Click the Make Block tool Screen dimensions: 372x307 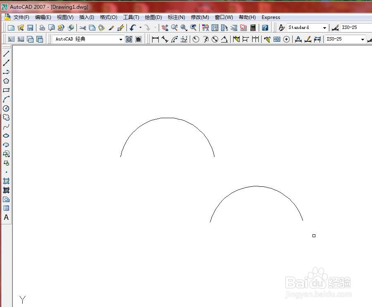click(x=6, y=163)
